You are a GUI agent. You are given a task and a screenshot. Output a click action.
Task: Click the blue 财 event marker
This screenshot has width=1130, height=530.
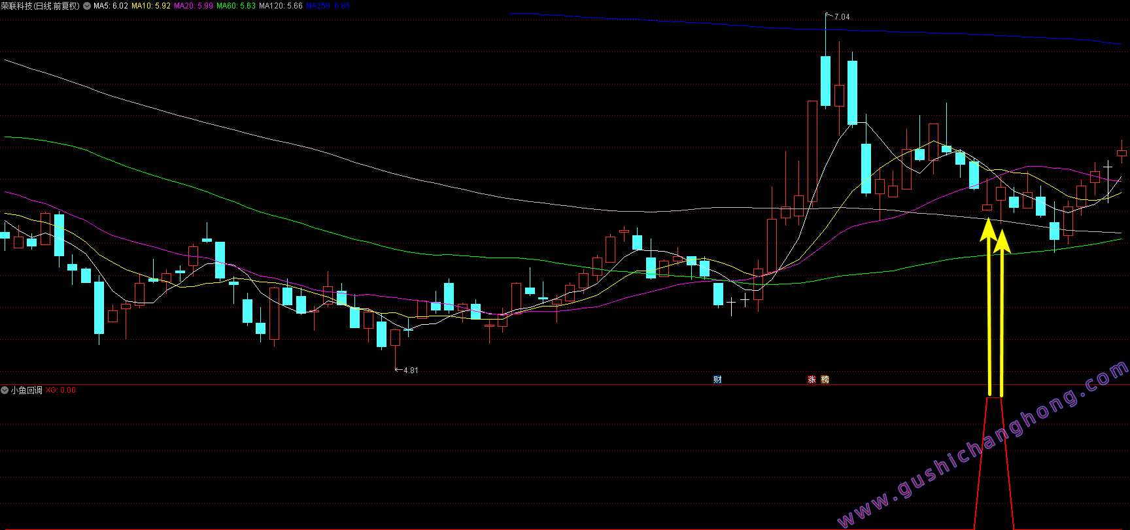(x=717, y=380)
